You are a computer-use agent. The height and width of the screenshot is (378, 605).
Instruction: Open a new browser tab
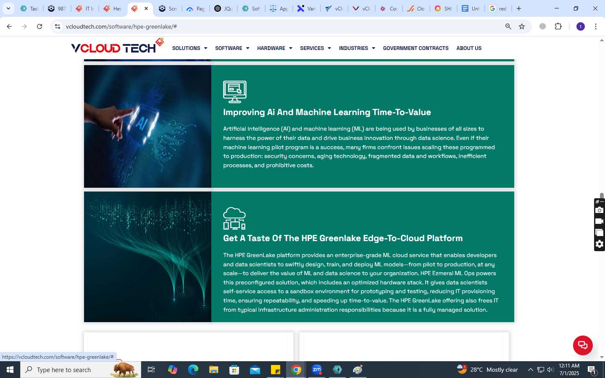[x=519, y=8]
